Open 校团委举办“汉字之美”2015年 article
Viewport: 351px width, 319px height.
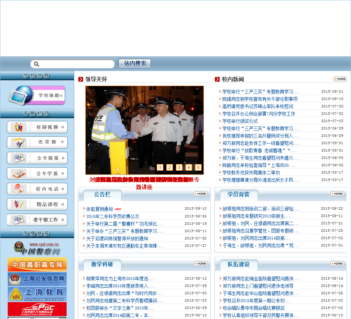[x=120, y=308]
